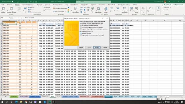Open the column A header filter dropdown
The height and width of the screenshot is (104, 185).
coord(16,22)
